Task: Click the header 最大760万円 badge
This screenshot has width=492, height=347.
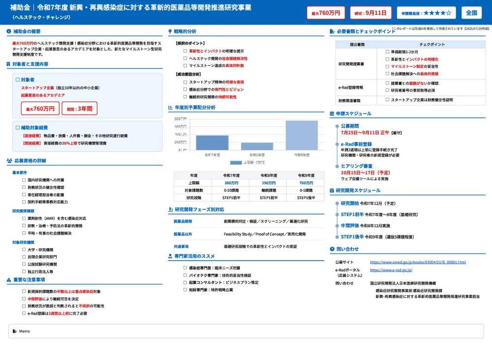Action: click(326, 13)
